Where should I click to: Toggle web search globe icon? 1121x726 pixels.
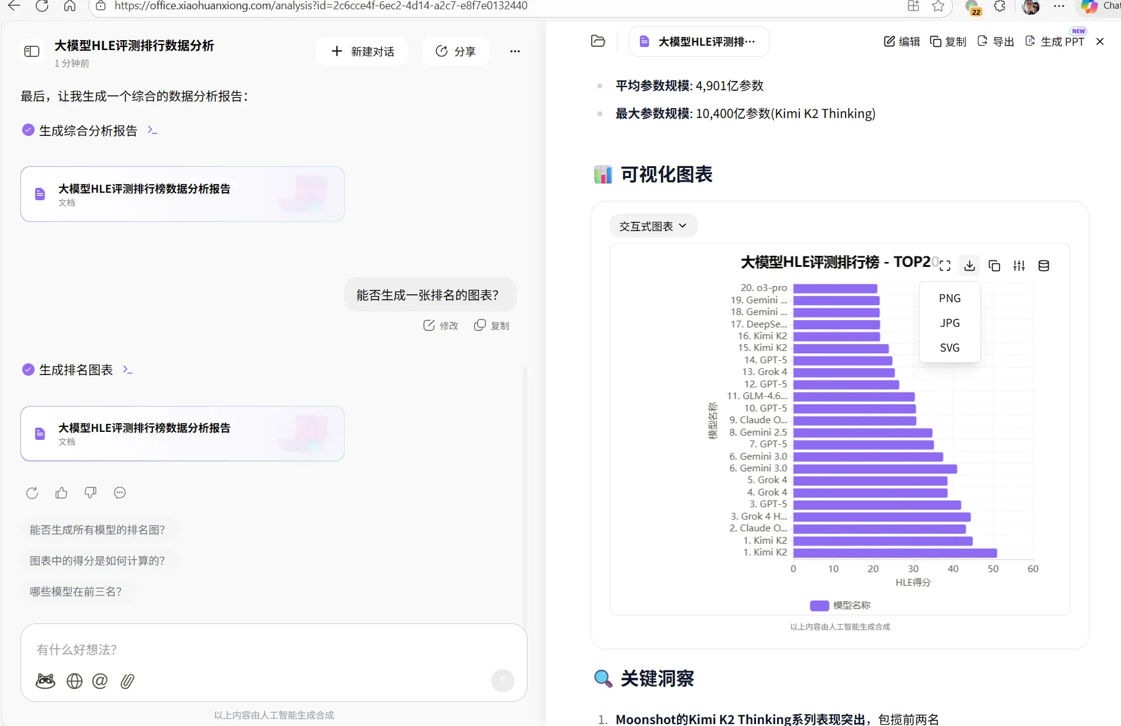pyautogui.click(x=75, y=681)
